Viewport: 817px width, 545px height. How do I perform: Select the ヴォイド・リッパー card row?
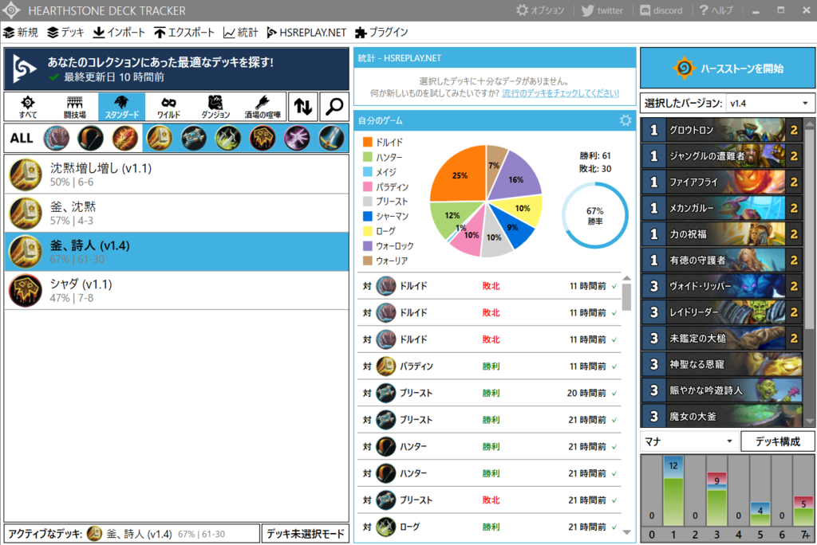point(722,286)
